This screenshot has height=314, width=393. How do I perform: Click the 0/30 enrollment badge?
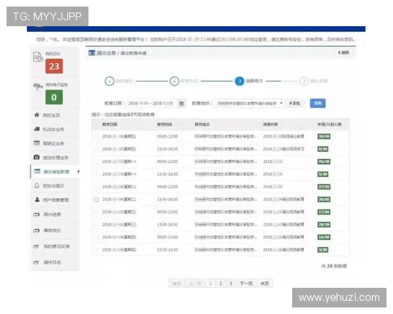pos(323,149)
